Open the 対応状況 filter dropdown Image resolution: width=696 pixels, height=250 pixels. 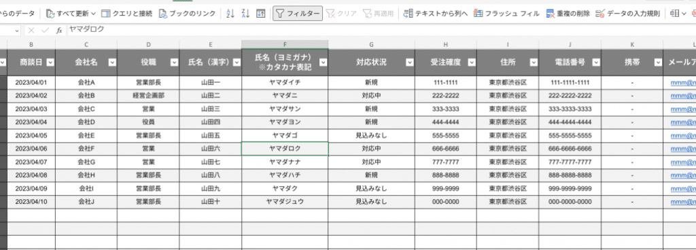point(410,63)
